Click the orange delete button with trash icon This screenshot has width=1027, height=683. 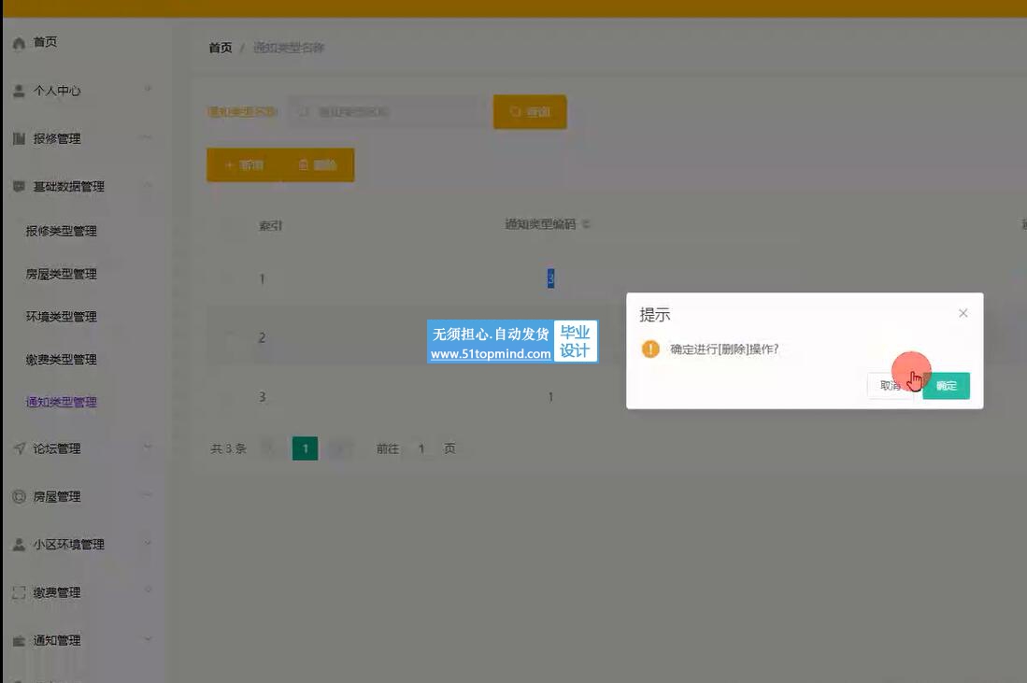click(x=319, y=165)
